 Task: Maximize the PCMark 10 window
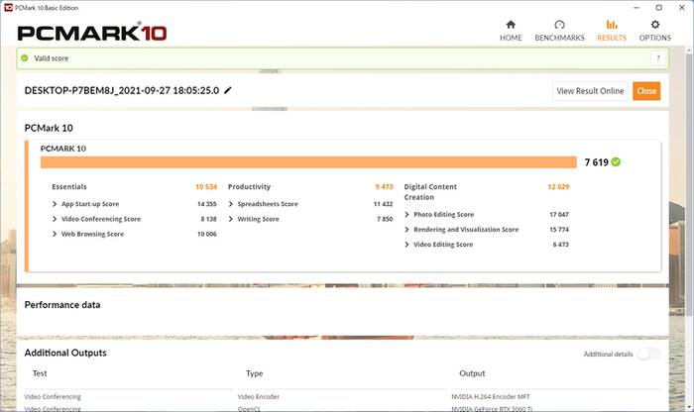tap(659, 8)
